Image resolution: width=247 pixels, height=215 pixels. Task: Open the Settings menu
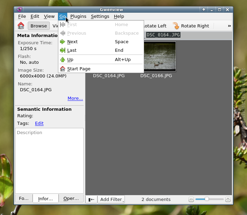100,16
